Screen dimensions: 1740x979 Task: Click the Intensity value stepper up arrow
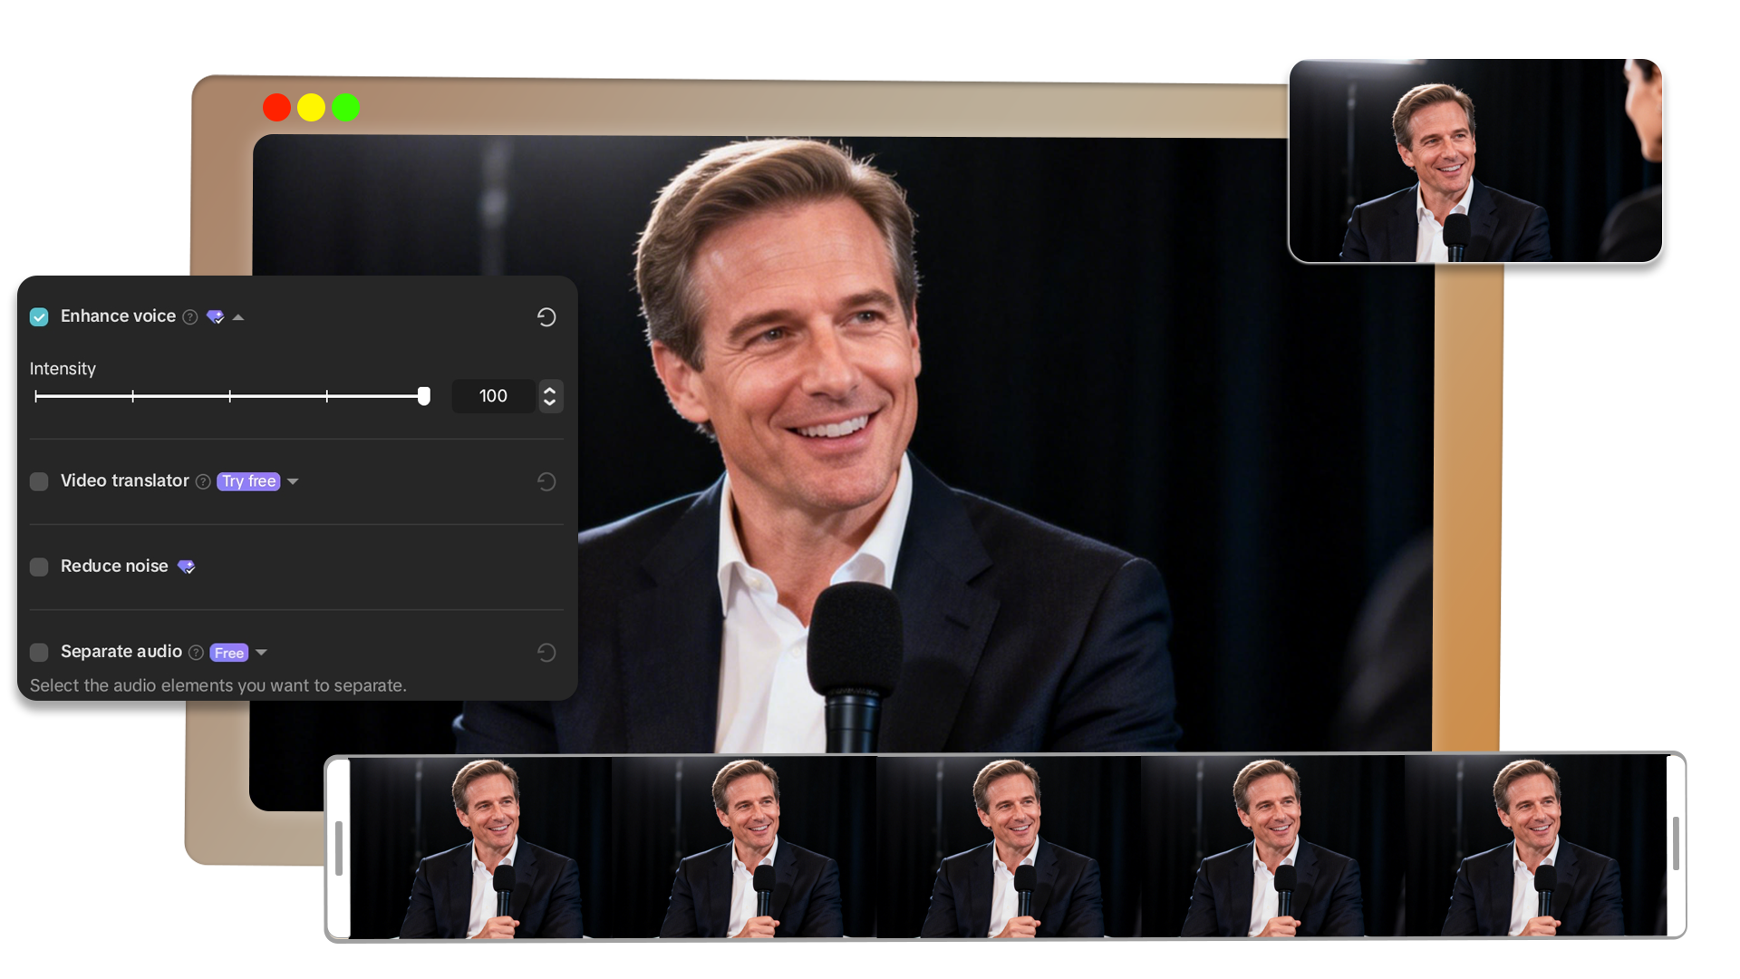click(x=550, y=390)
